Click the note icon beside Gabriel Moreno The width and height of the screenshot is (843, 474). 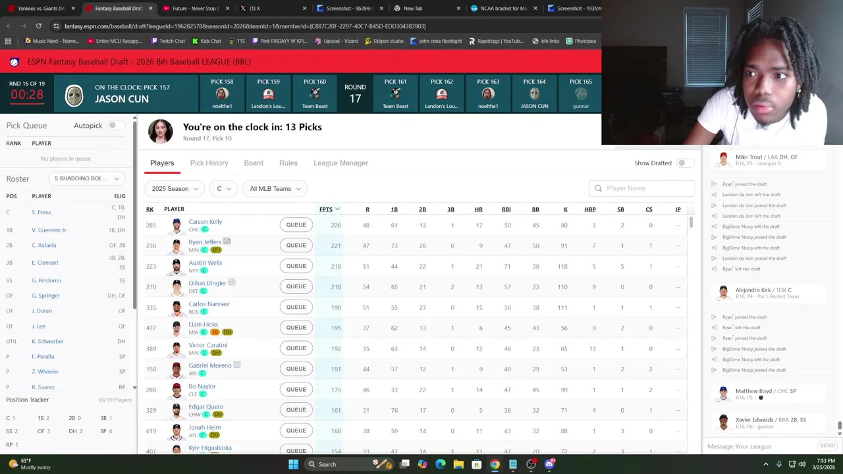[237, 365]
